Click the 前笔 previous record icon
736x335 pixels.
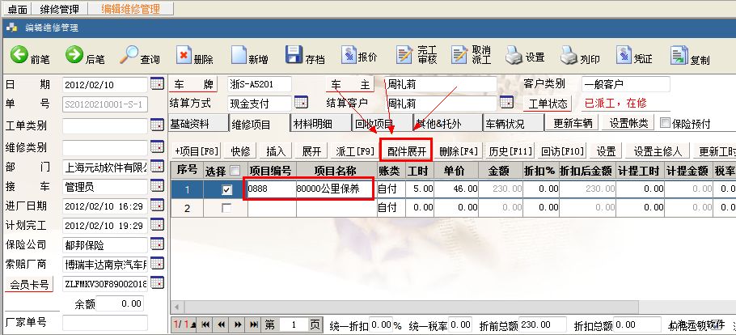pos(19,55)
